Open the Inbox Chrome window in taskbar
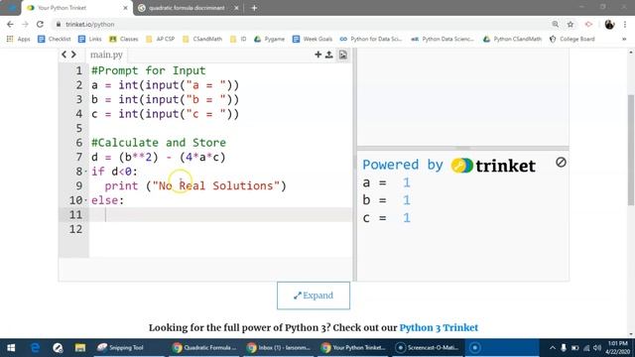 (279, 348)
